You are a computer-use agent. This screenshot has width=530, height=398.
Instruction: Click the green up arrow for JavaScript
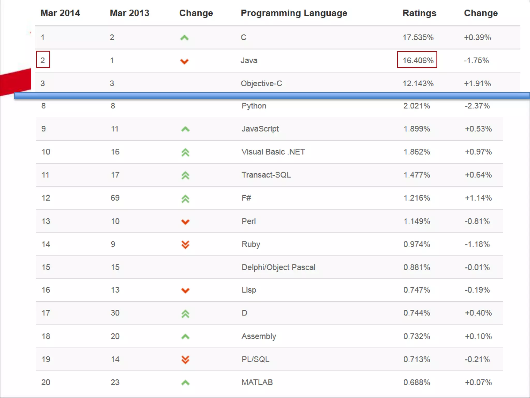click(x=185, y=129)
